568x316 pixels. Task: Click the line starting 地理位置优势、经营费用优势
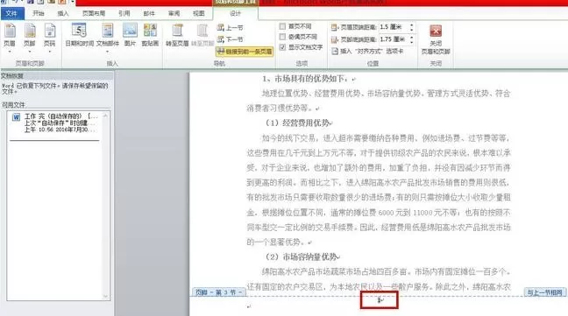click(387, 94)
